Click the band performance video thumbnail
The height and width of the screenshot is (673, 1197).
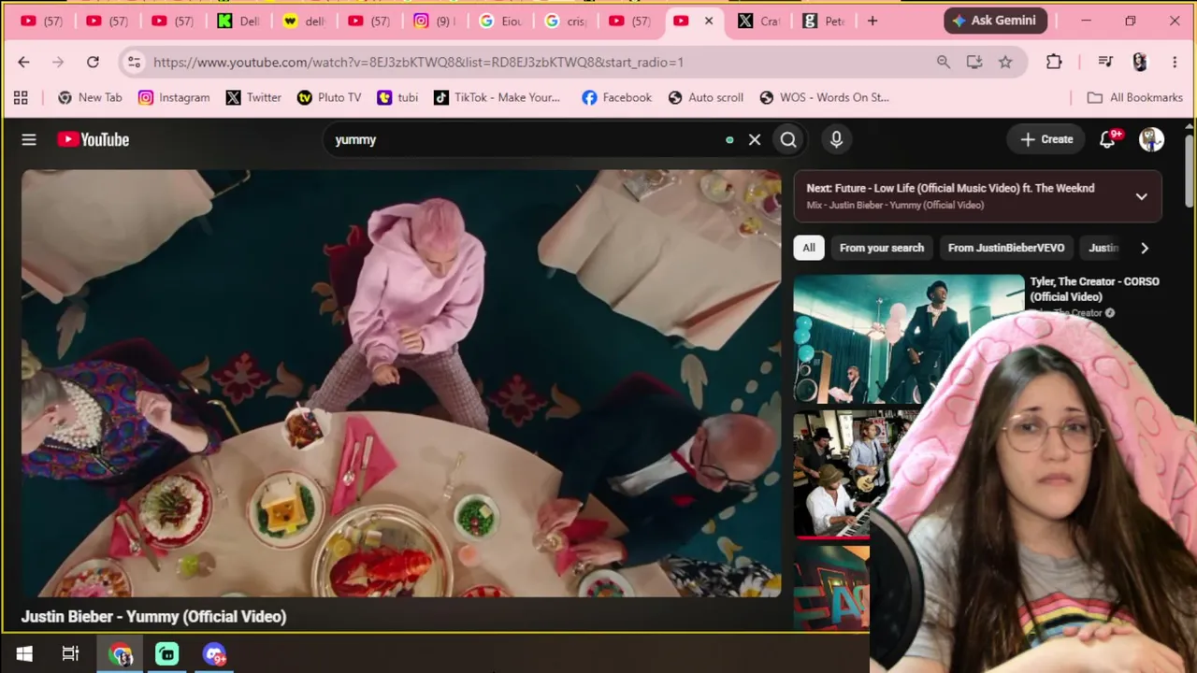(x=831, y=475)
